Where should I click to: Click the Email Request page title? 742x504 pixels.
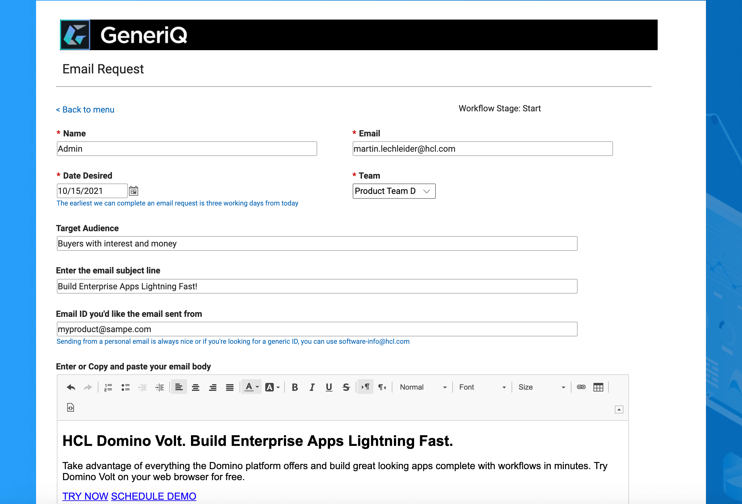click(103, 69)
